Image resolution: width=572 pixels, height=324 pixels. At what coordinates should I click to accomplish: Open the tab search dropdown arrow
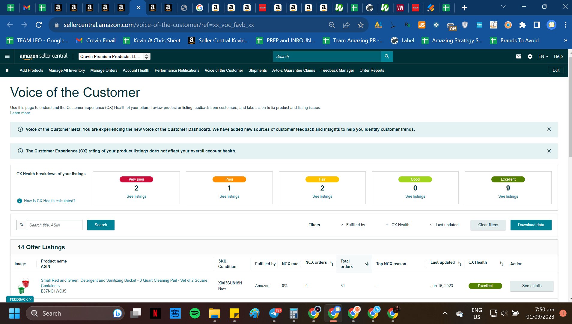[x=503, y=7]
